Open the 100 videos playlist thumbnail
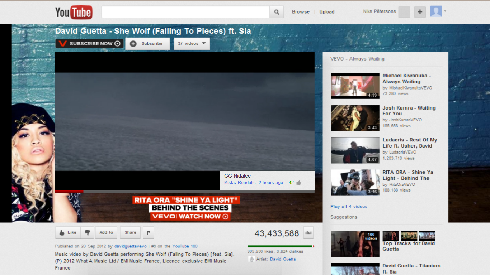The width and height of the screenshot is (490, 275). tap(355, 244)
